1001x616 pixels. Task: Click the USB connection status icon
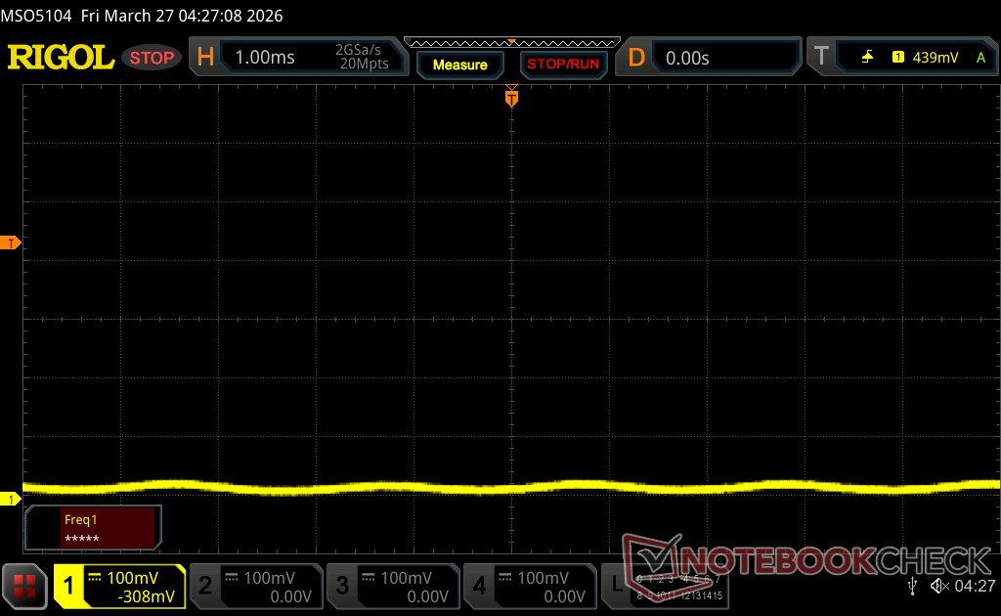[913, 586]
